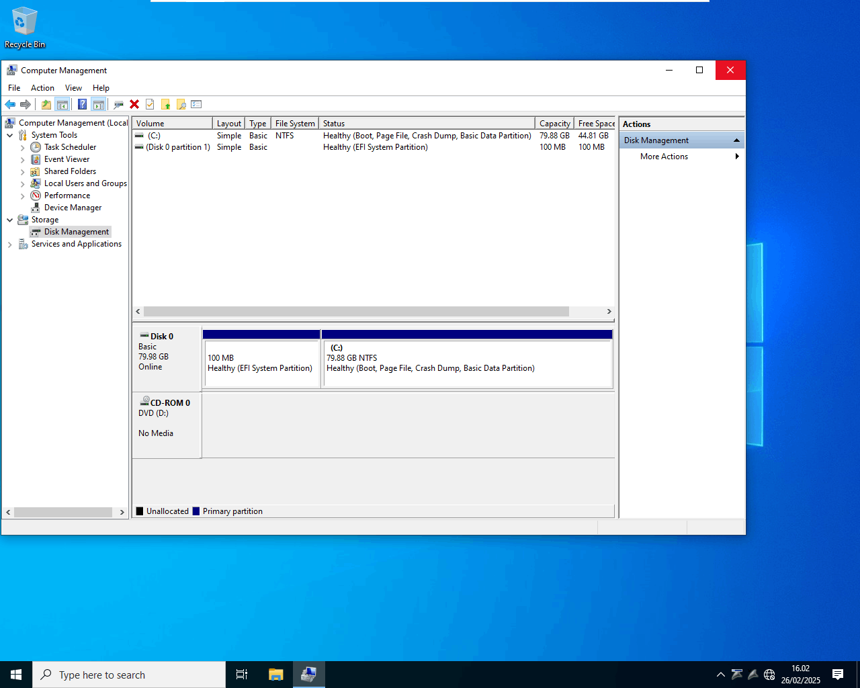Toggle the Show/Hide Action Pane icon

(99, 104)
